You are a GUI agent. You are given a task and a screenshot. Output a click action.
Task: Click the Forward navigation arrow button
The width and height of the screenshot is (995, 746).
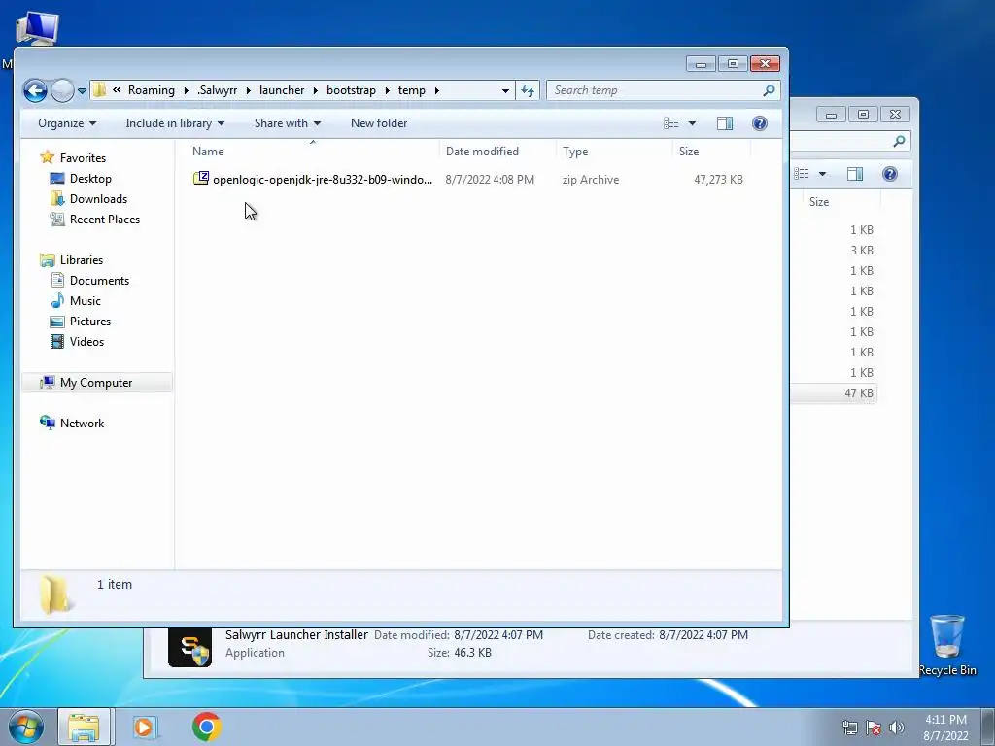(x=62, y=90)
